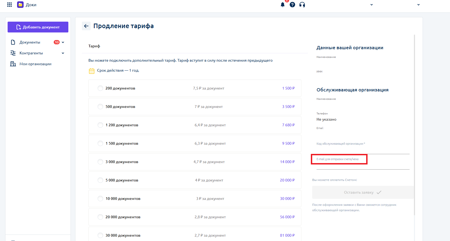450x241 pixels.
Task: Focus the E-mail для отправки счета/чека field
Action: (x=363, y=165)
